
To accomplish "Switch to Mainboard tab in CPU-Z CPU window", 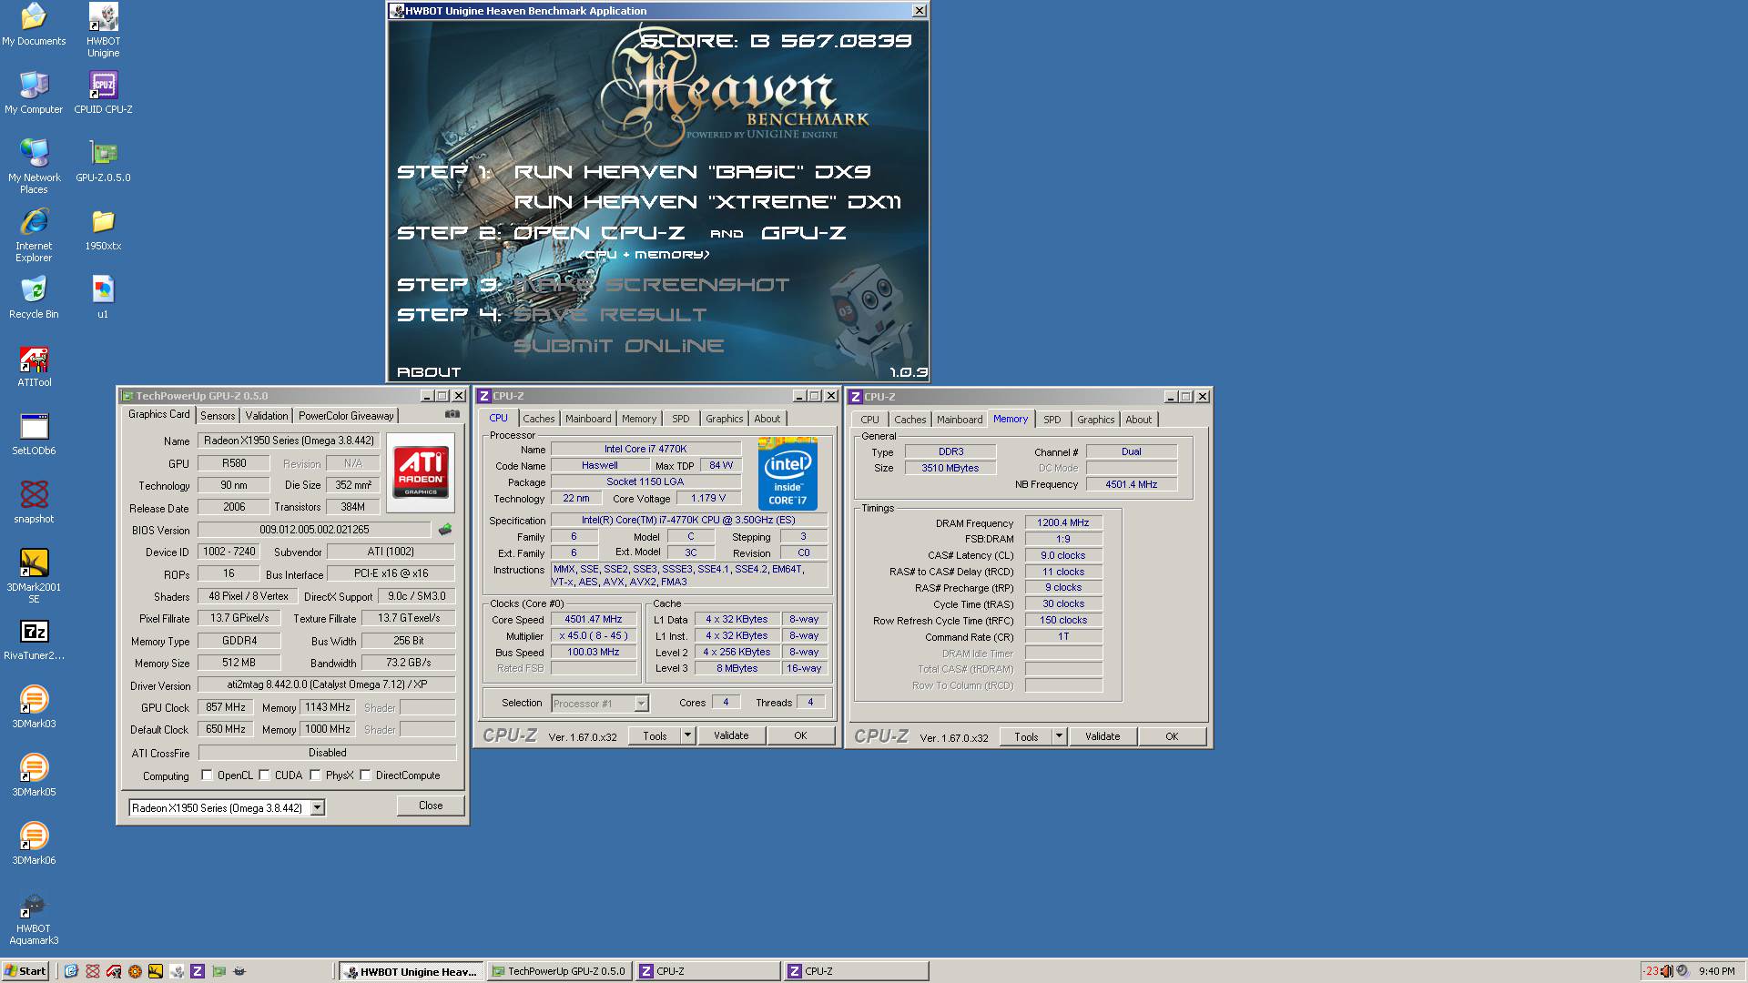I will pos(588,419).
